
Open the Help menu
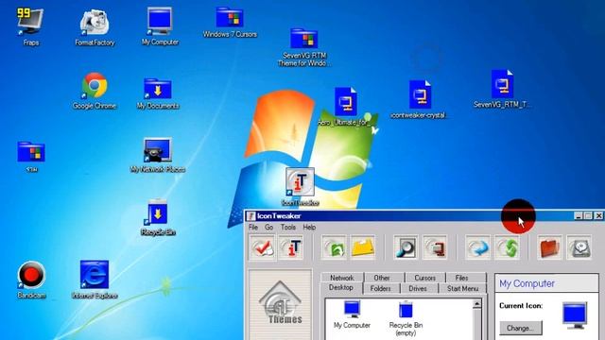(309, 228)
